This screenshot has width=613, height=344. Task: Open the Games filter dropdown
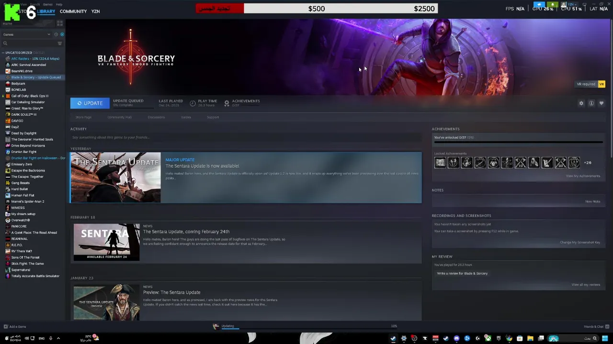coord(26,34)
